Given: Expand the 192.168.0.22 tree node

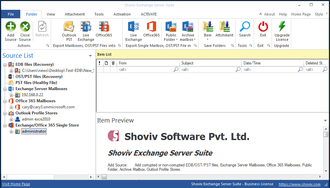Looking at the screenshot, I should [x=11, y=95].
